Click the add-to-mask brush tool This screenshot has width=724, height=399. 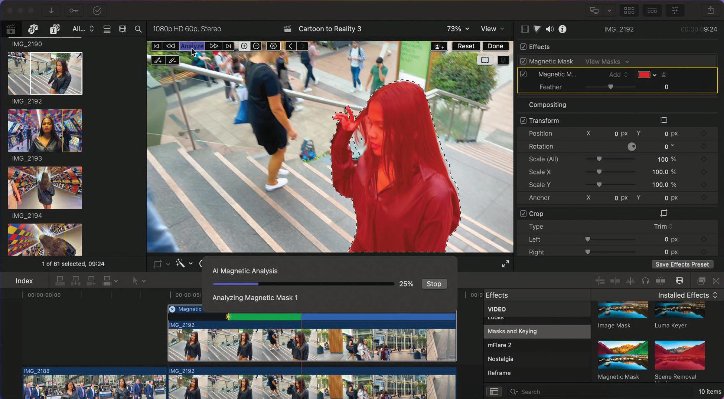[158, 60]
